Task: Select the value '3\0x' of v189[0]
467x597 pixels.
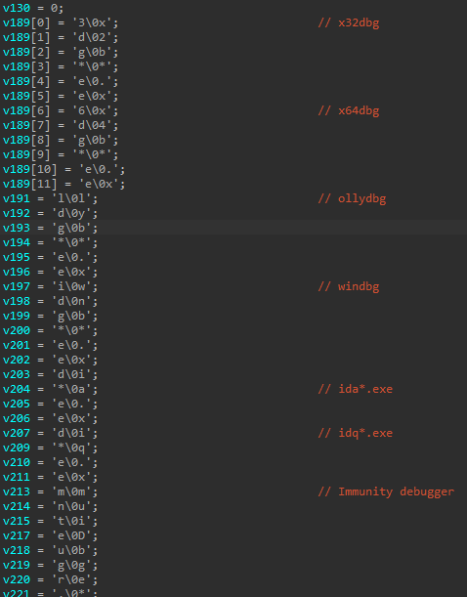Action: [92, 22]
